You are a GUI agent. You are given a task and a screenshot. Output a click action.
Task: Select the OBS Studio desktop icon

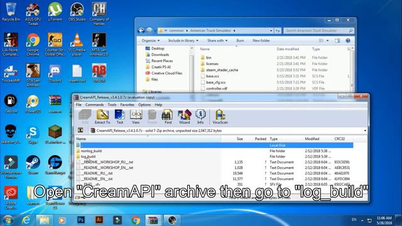point(77,12)
